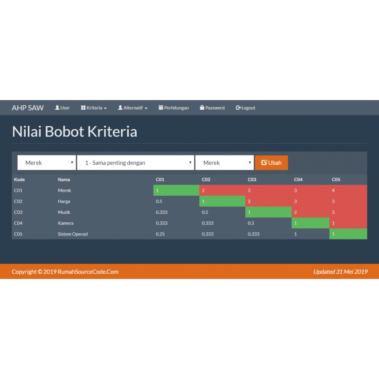The height and width of the screenshot is (379, 379).
Task: Click the C03 column header
Action: (252, 180)
